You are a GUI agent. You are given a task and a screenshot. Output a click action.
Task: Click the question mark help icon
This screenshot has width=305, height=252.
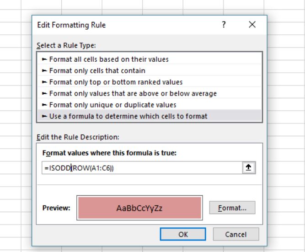pos(224,25)
